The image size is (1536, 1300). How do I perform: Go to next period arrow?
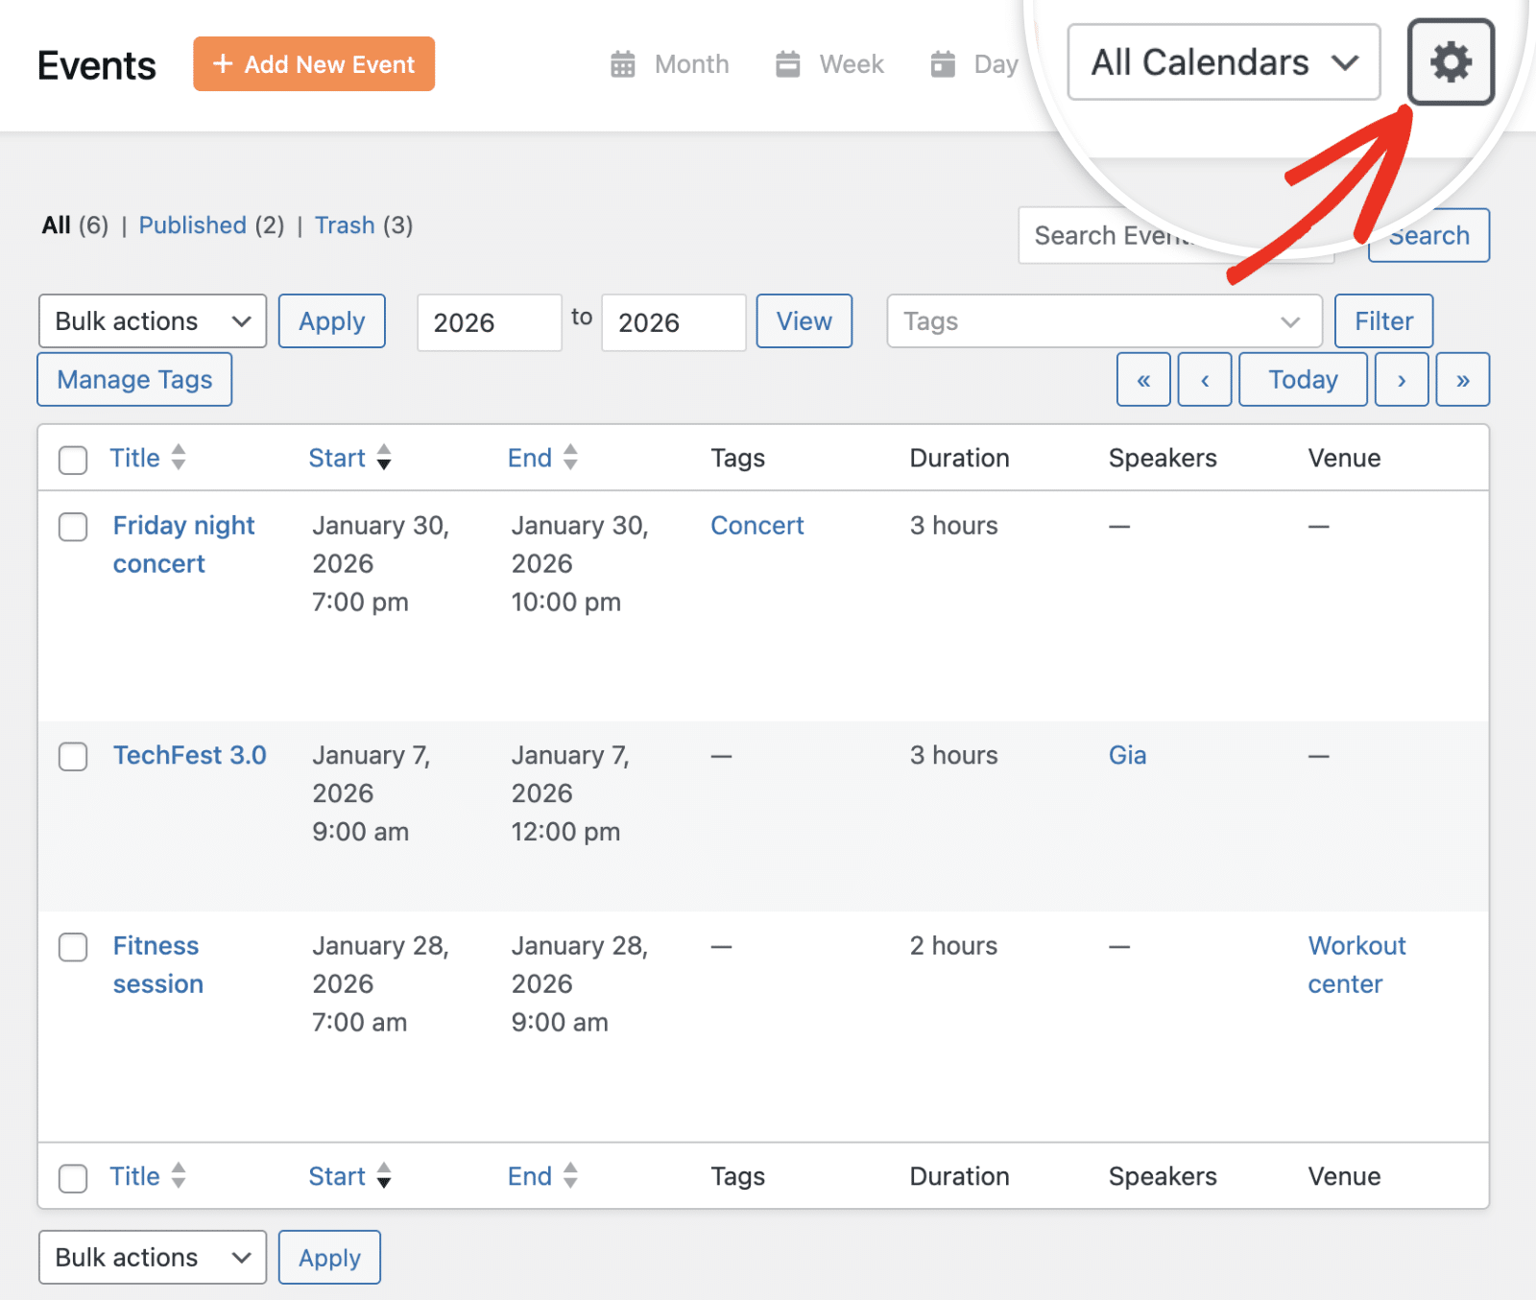1401,380
